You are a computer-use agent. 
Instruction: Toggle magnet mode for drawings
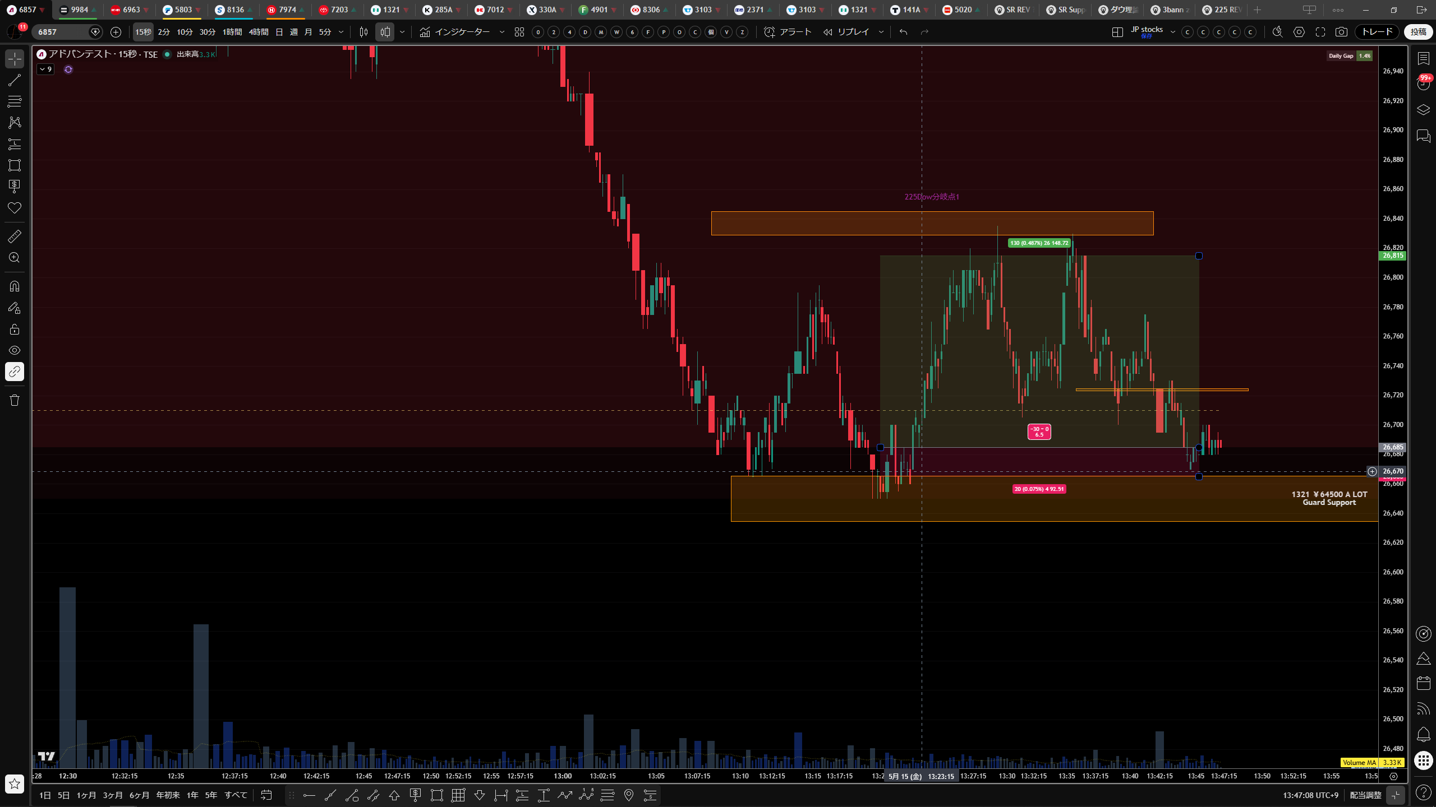15,286
